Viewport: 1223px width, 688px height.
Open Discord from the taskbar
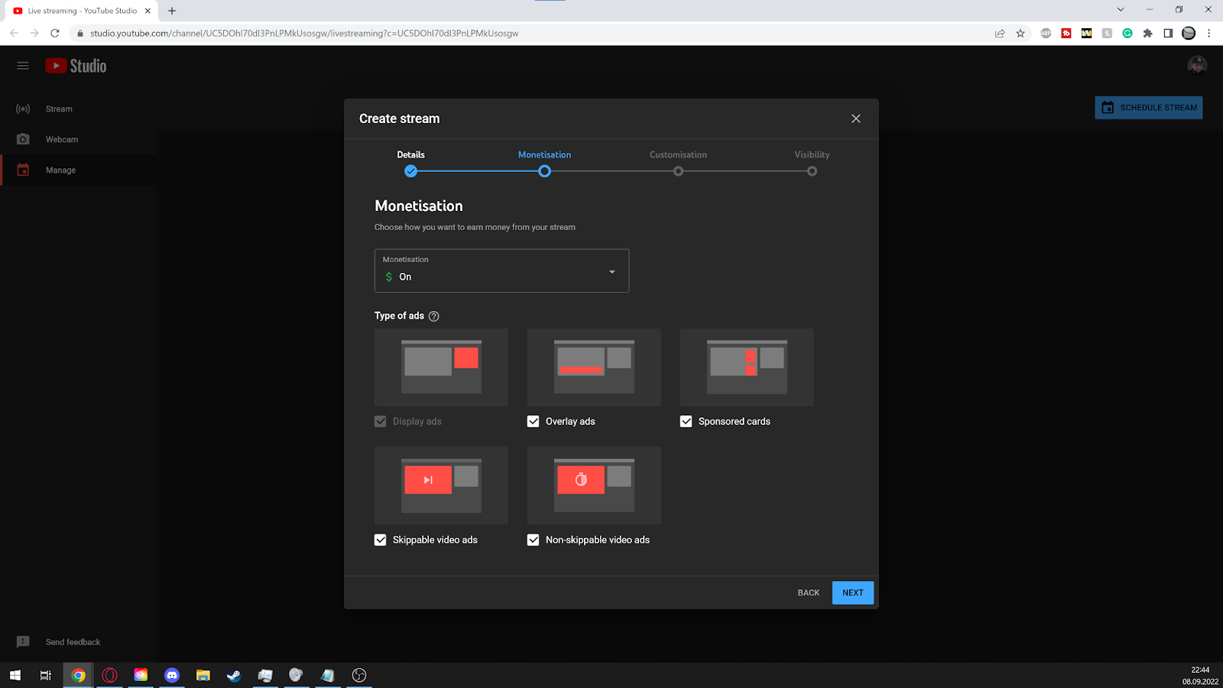tap(172, 675)
